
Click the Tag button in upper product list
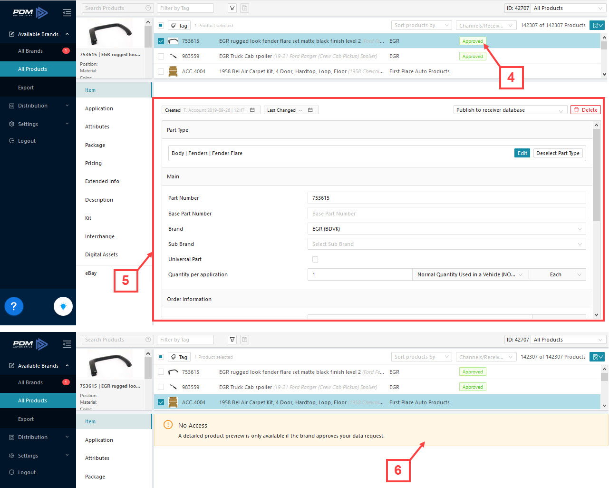(x=179, y=25)
